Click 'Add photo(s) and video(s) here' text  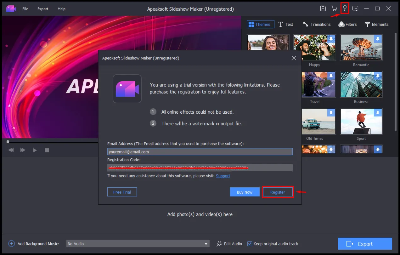tap(200, 214)
